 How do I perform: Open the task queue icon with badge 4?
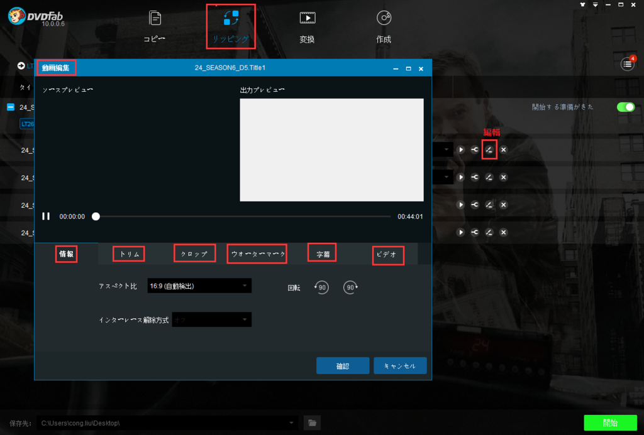(627, 64)
